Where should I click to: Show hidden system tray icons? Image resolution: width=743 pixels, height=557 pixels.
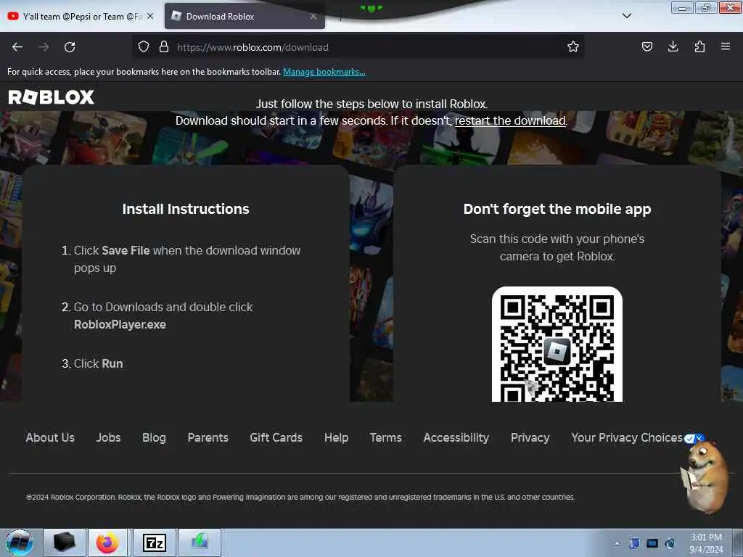617,543
